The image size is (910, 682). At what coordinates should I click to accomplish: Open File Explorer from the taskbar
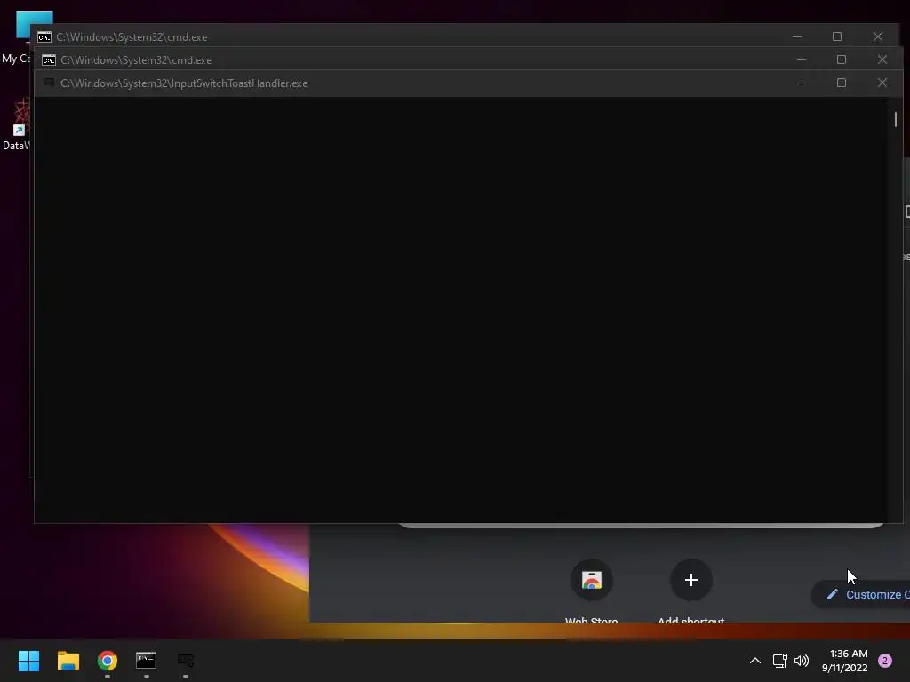tap(68, 661)
